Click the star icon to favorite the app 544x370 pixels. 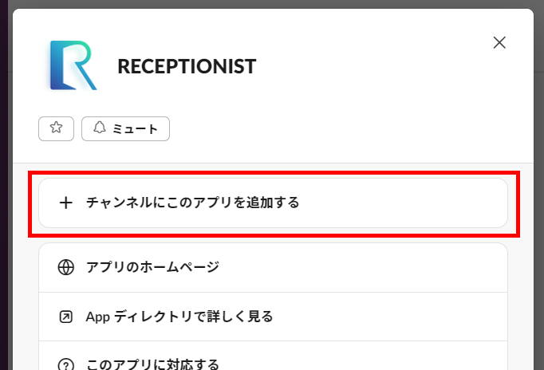coord(56,128)
